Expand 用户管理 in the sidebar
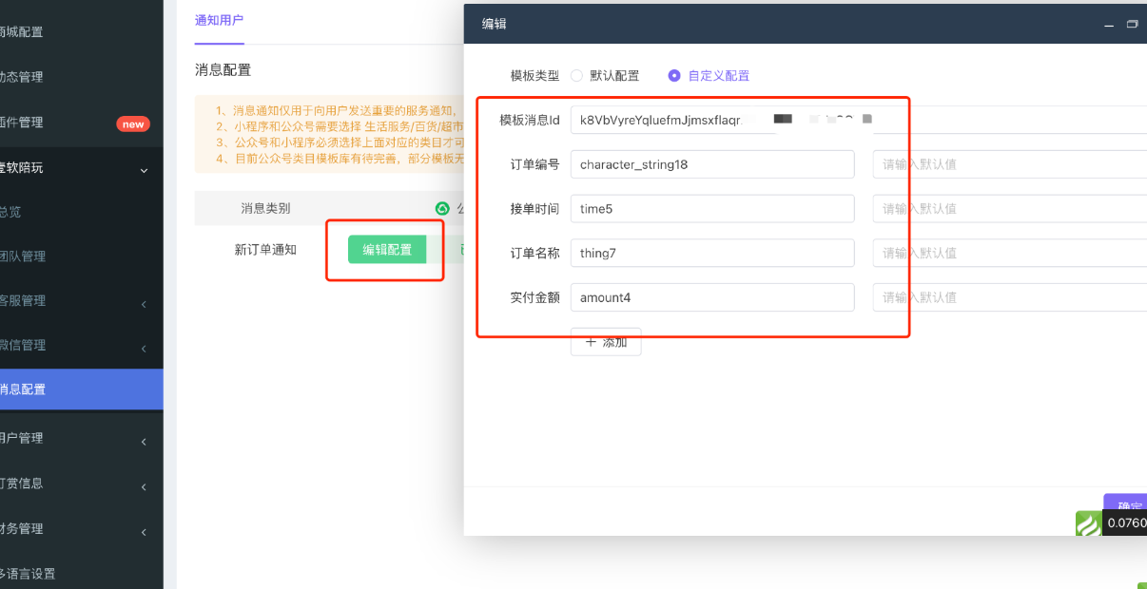This screenshot has width=1147, height=589. point(81,438)
